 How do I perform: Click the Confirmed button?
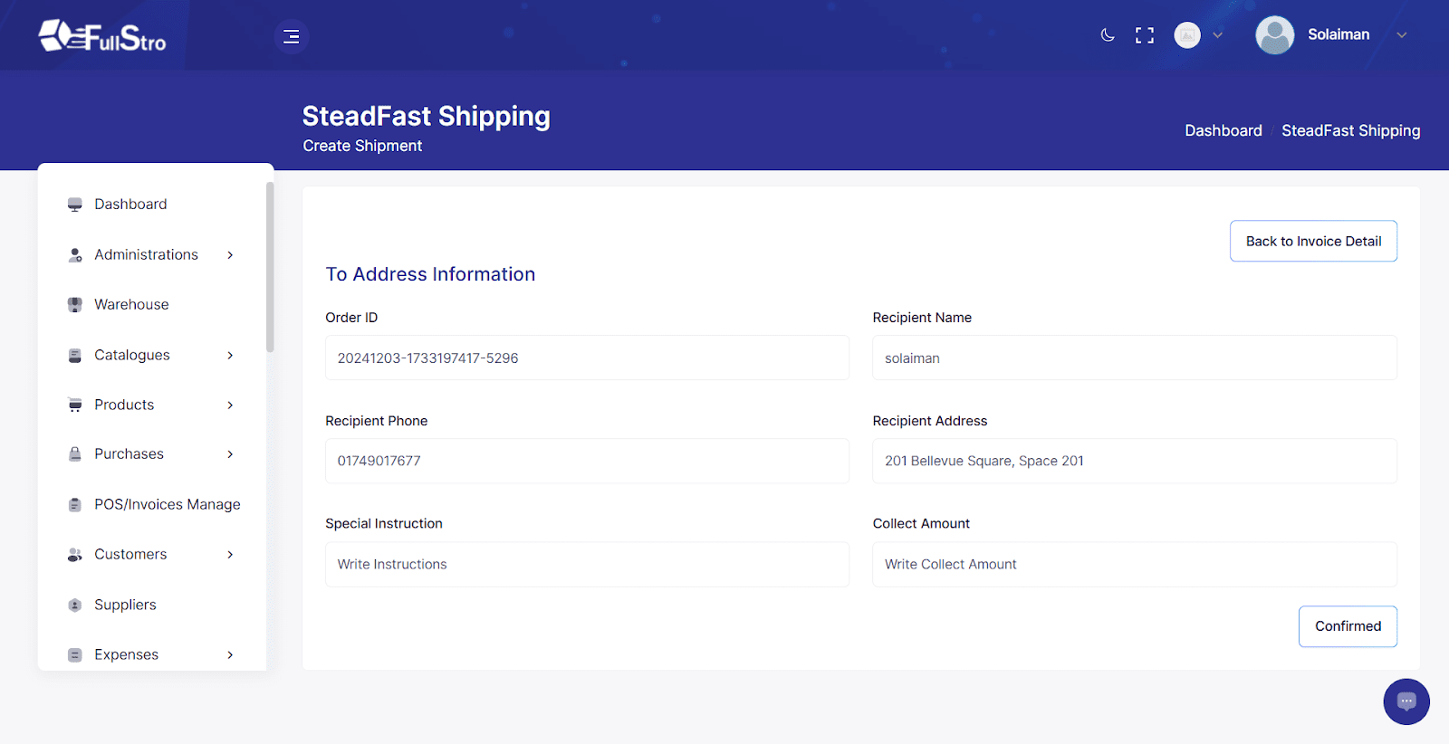click(1348, 626)
